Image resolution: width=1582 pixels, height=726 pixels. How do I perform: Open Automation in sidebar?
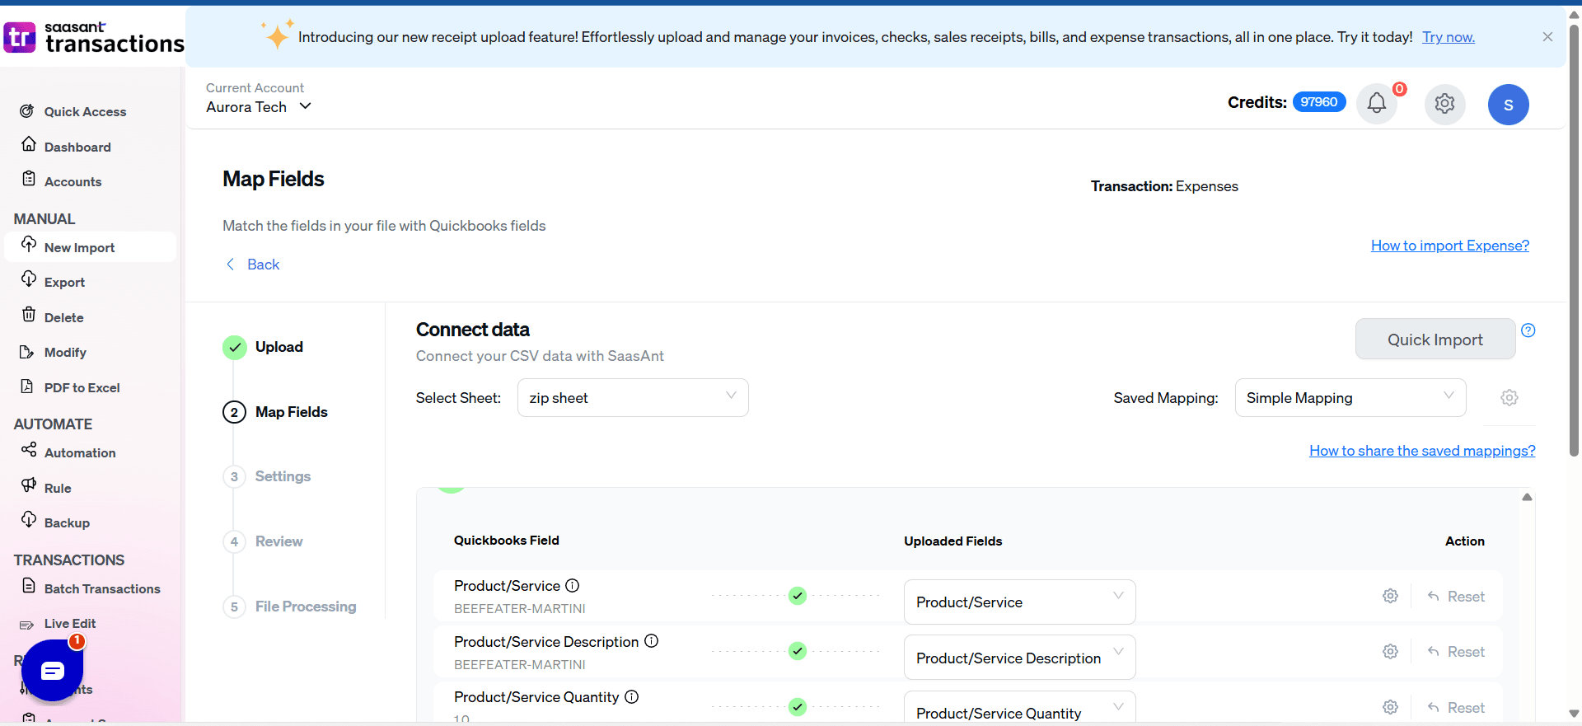(80, 452)
